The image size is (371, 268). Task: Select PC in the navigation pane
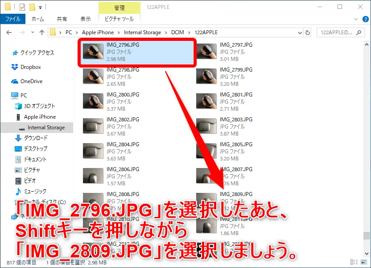(19, 95)
